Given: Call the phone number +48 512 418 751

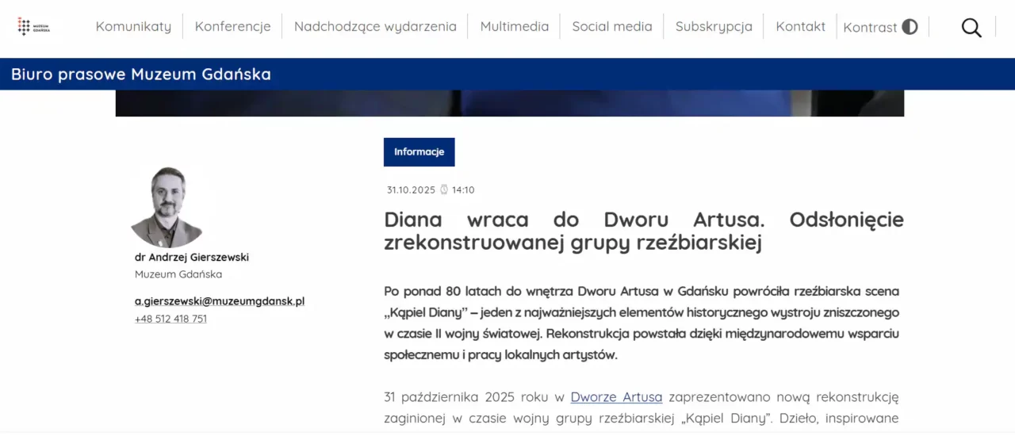Looking at the screenshot, I should pos(170,319).
